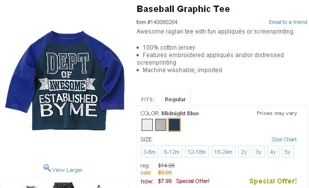Choose size 4y

click(x=273, y=151)
